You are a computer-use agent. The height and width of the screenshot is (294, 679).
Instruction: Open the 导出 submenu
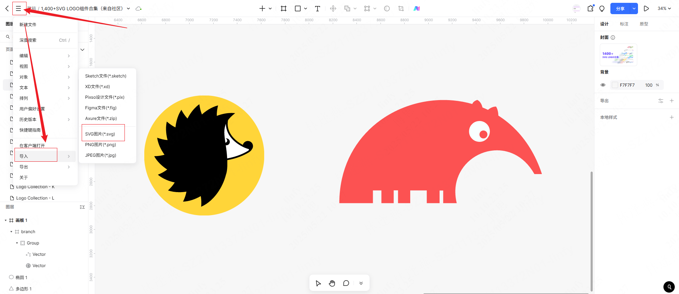click(x=45, y=167)
